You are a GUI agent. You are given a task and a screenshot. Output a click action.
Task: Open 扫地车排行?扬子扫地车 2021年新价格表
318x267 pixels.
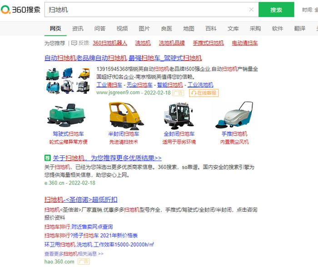tap(91, 236)
